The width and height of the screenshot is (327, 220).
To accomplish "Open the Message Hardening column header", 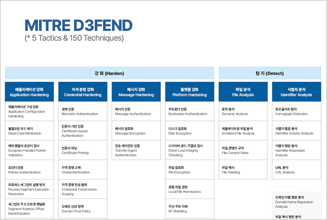I will (136, 92).
